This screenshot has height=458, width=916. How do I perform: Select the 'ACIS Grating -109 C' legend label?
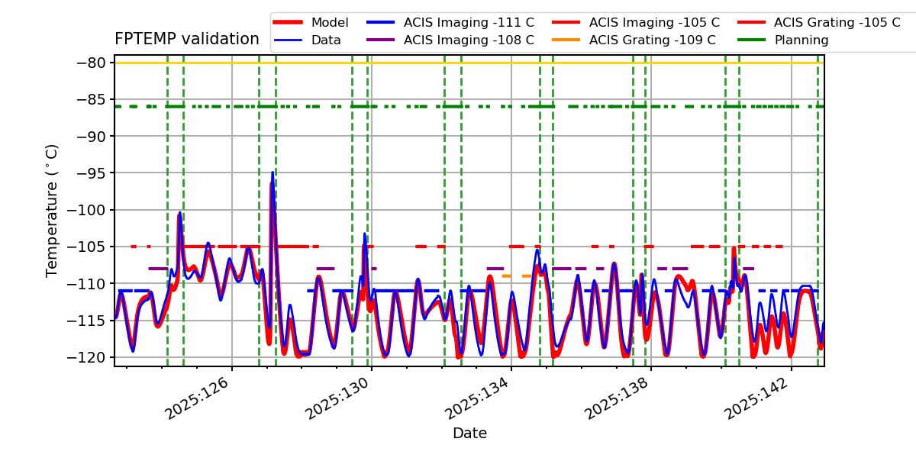[x=653, y=40]
